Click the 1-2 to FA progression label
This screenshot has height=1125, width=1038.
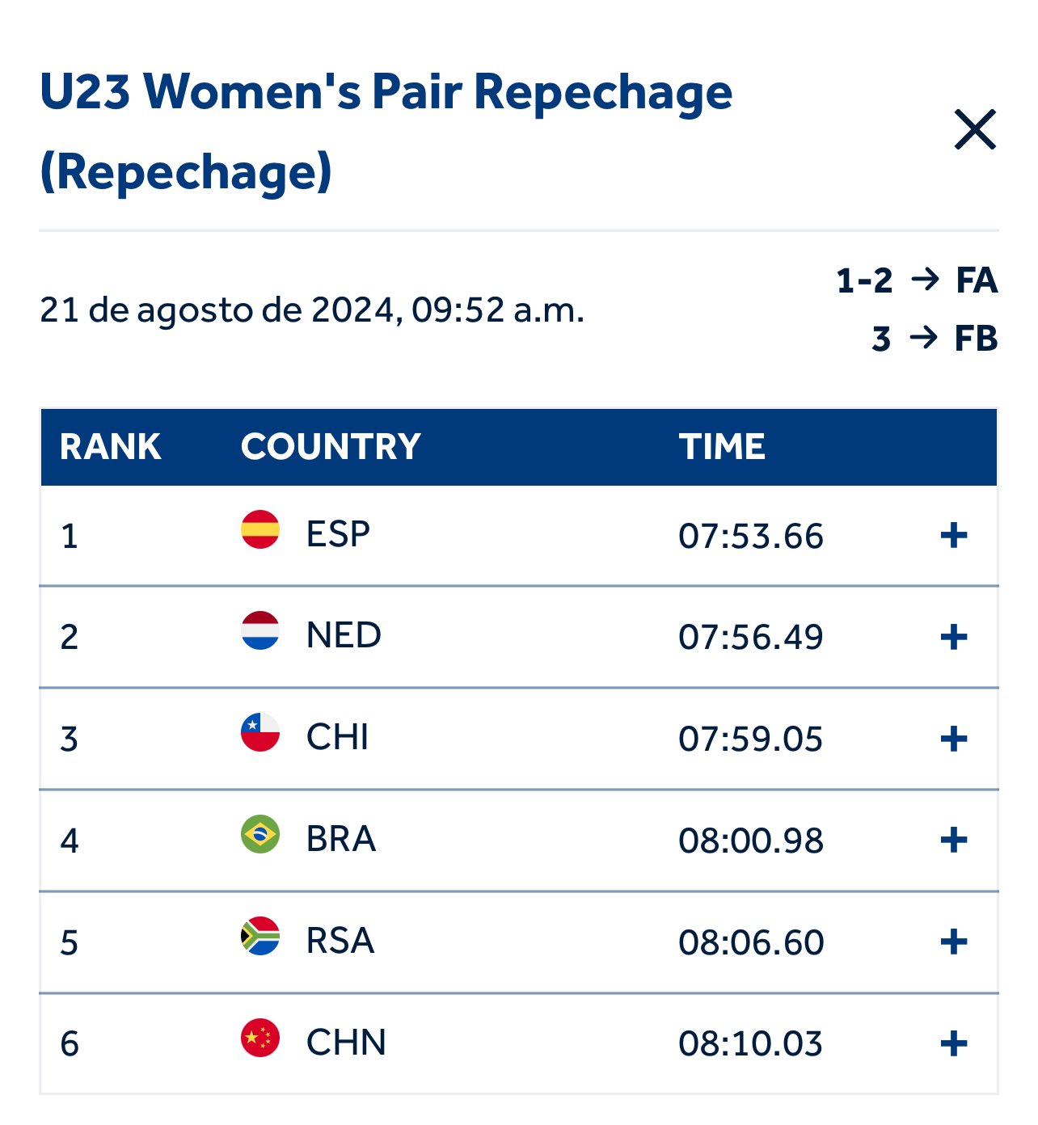pyautogui.click(x=917, y=281)
